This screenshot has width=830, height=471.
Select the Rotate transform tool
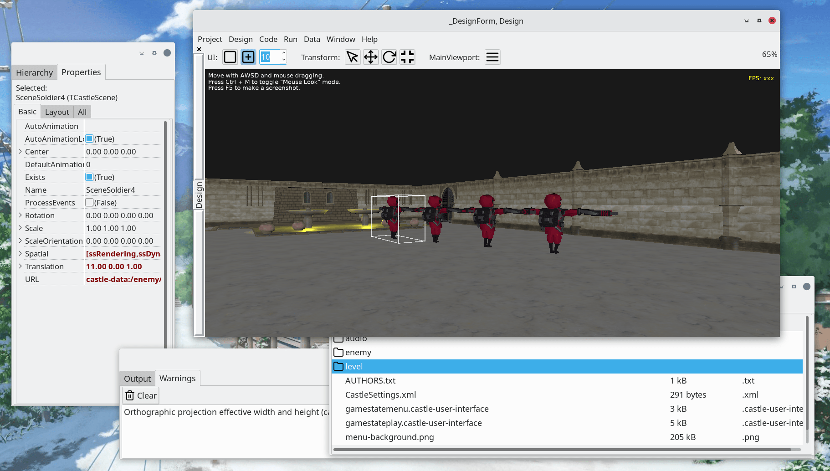[389, 57]
